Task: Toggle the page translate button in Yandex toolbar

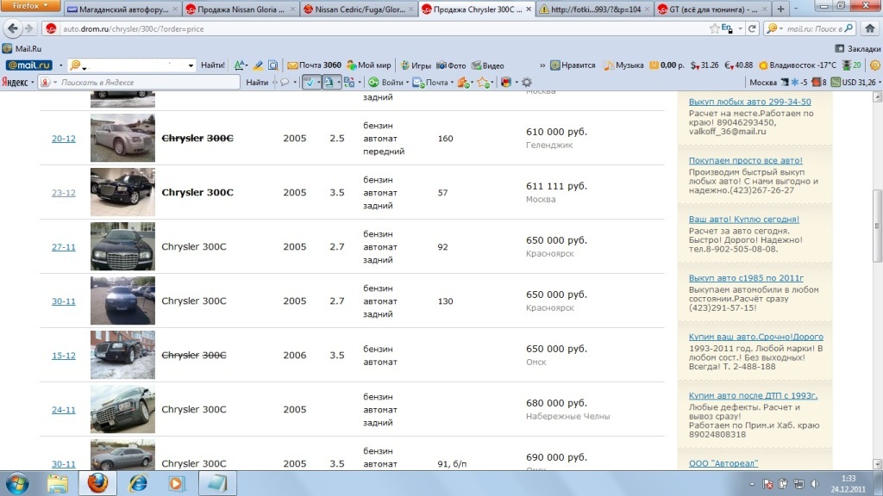Action: 329,83
